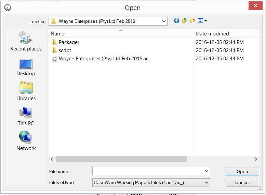Screen dimensions: 266x195
Task: Click the horizontal scrollbar thumb
Action: pyautogui.click(x=121, y=159)
